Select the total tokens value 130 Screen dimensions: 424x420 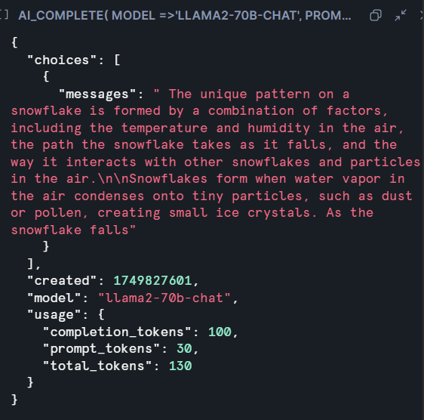pos(180,366)
